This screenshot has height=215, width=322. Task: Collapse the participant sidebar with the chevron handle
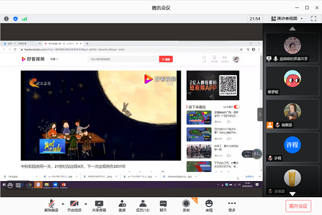[x=260, y=114]
